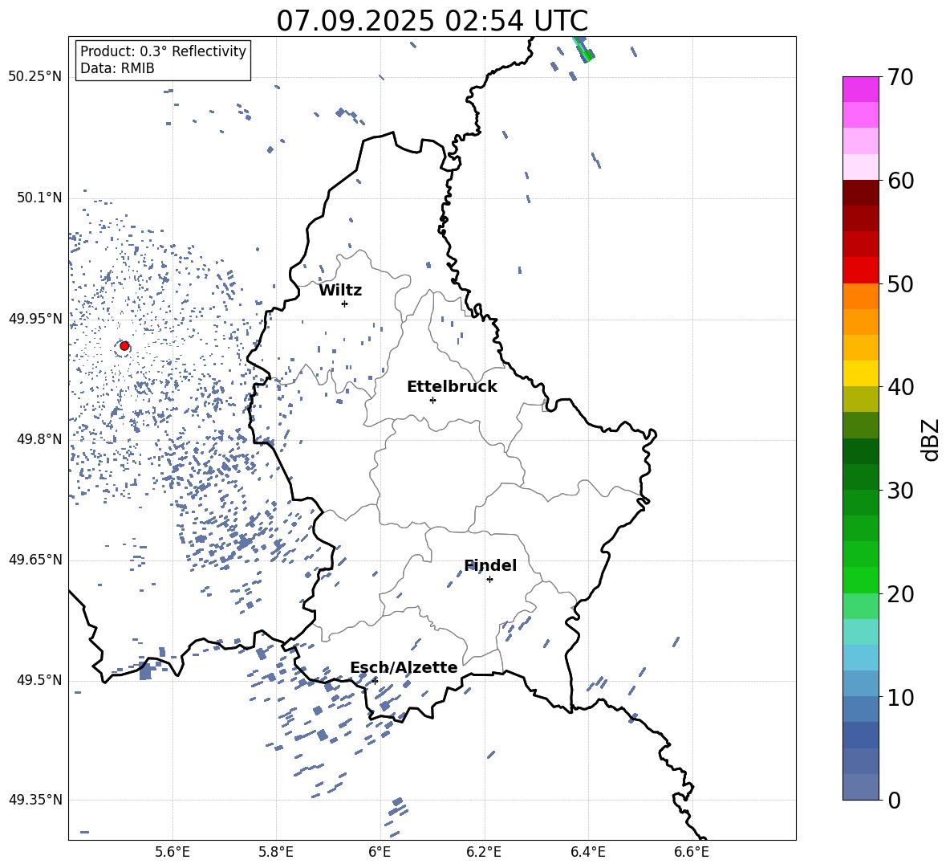Screen dimensions: 950x868
Task: Click the 6.2°E longitude label
Action: point(484,852)
